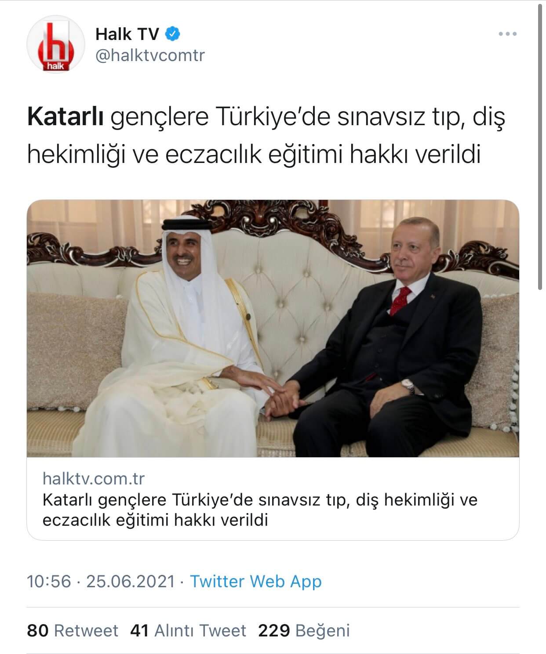Open the three-dot tweet options menu
Image resolution: width=546 pixels, height=654 pixels.
508,34
